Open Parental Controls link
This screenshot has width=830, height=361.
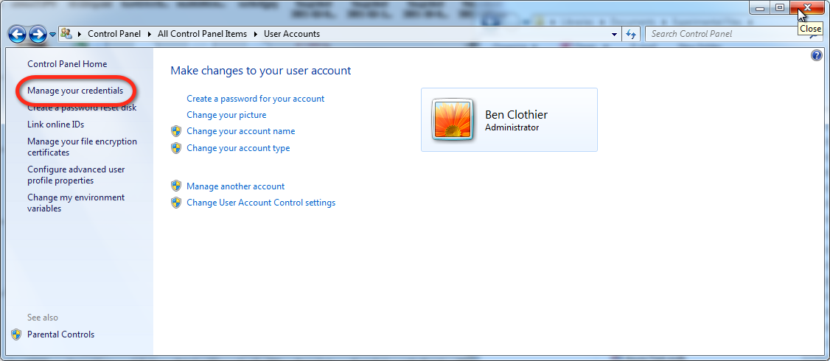point(61,334)
